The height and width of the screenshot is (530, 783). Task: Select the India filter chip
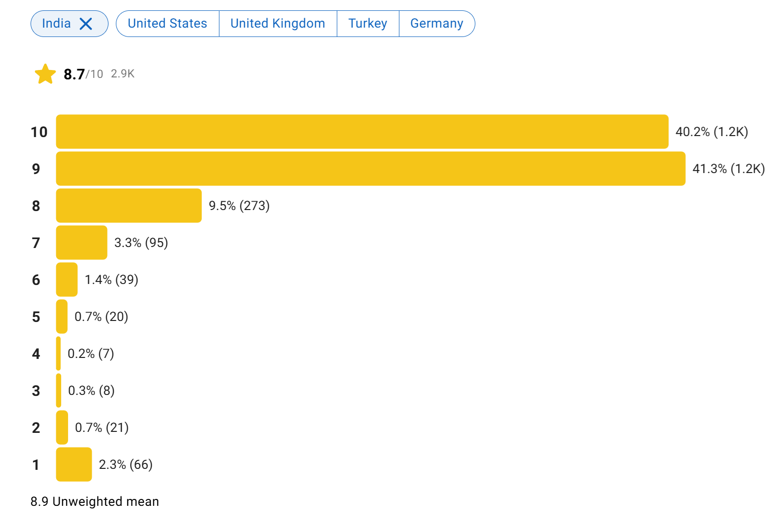[69, 24]
